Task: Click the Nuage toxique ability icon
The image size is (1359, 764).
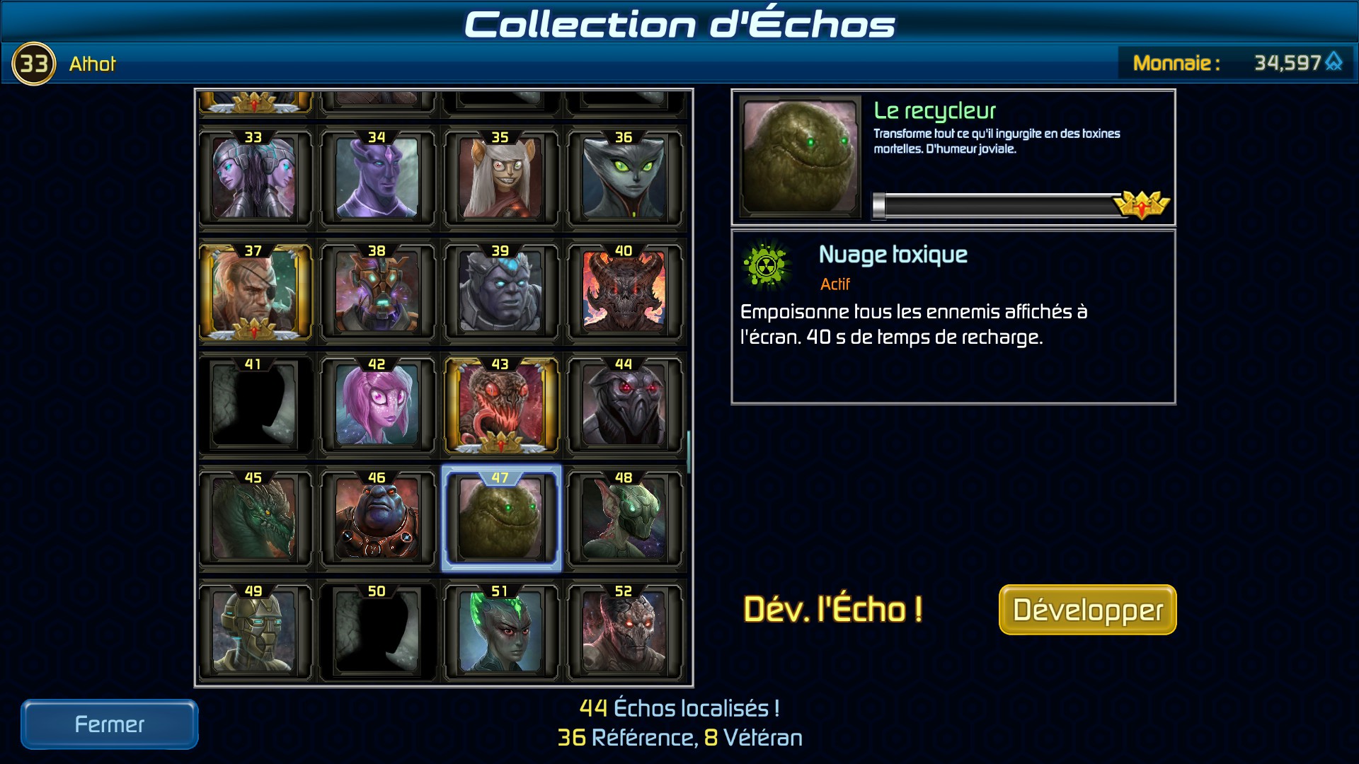Action: (766, 267)
